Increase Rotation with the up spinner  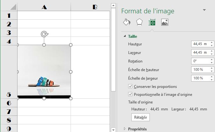212,60
